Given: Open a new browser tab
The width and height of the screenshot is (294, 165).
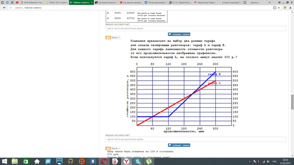Looking at the screenshot, I should 270,2.
